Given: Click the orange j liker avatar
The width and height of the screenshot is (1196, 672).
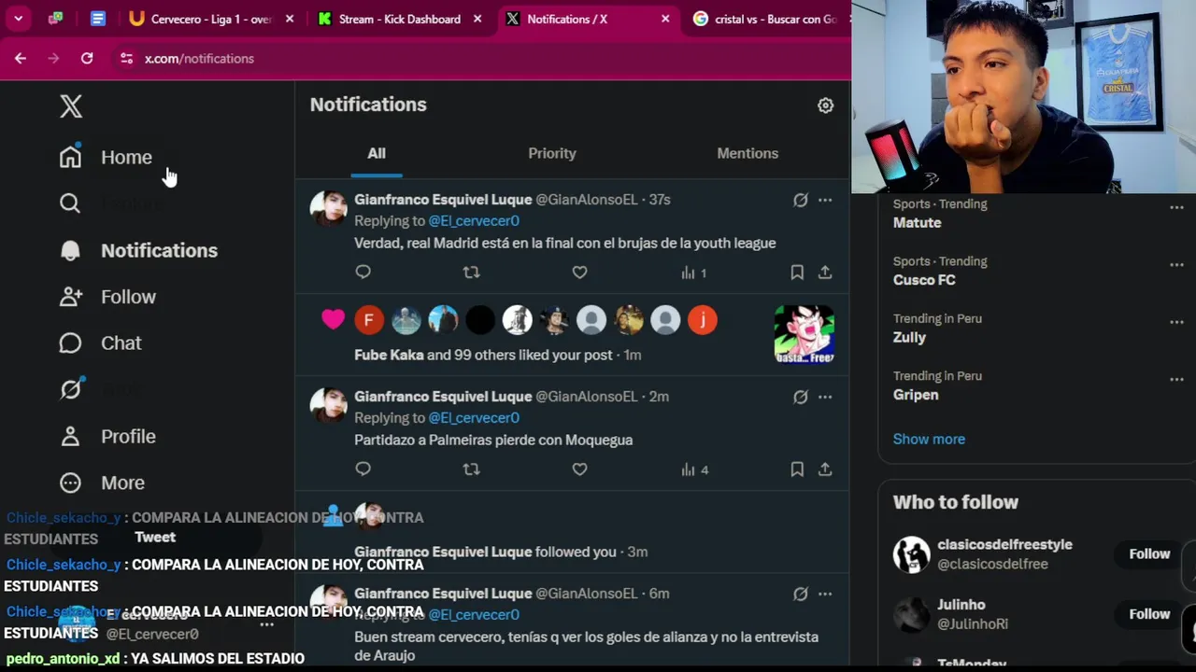Looking at the screenshot, I should 702,320.
